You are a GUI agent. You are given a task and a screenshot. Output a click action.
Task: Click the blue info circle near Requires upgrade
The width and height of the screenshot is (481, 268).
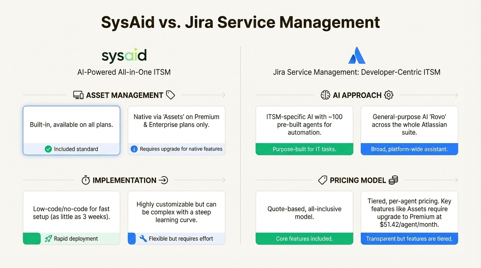134,149
